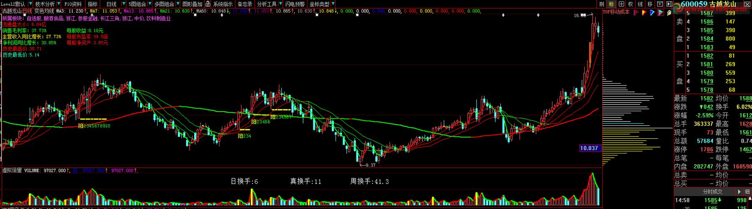The width and height of the screenshot is (752, 209).
Task: Click the 9.37 low price annotation
Action: 369,165
